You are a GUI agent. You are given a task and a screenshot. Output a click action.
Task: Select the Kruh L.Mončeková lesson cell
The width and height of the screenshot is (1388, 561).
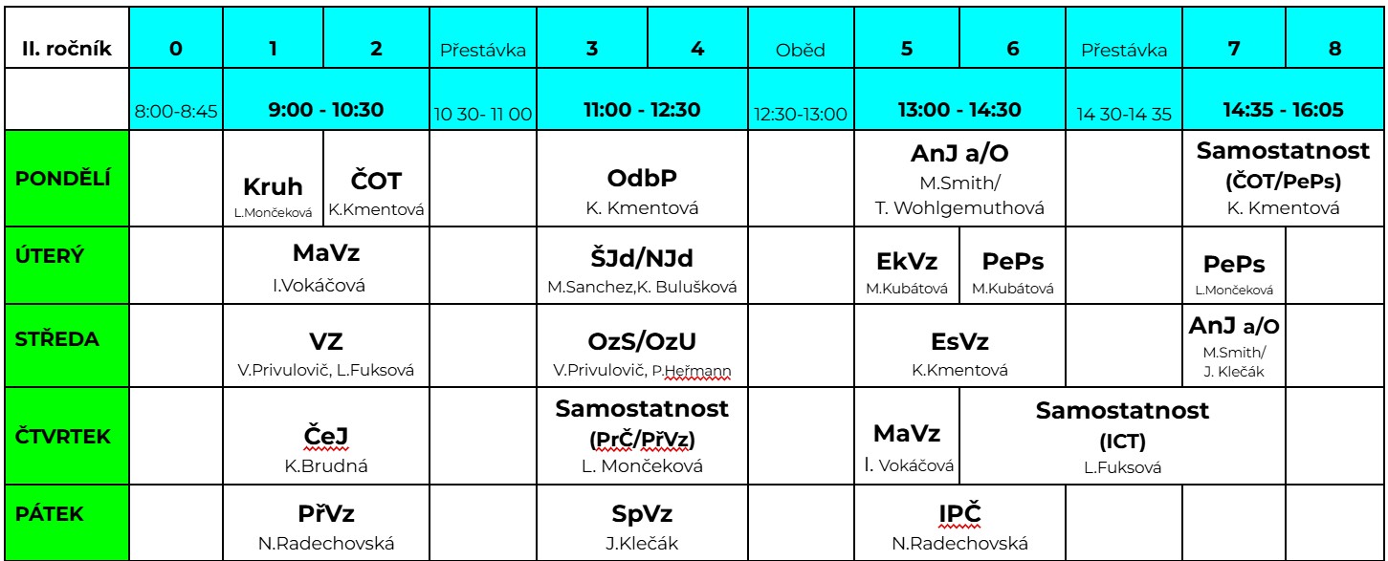pyautogui.click(x=275, y=179)
